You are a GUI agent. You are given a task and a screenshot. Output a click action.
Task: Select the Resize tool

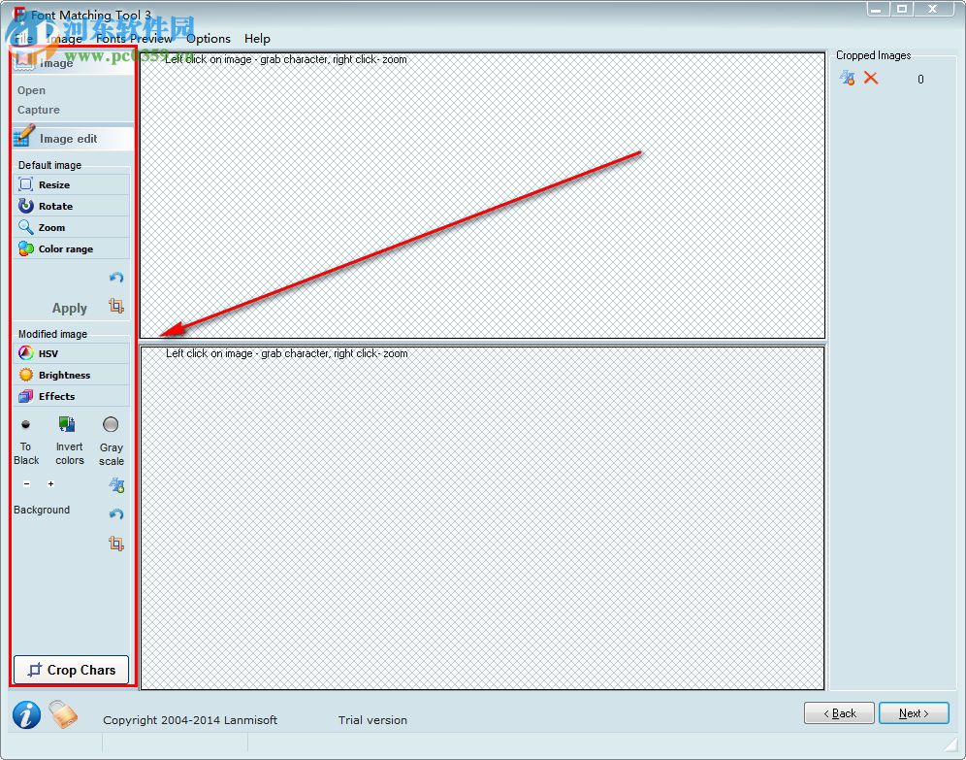(56, 184)
